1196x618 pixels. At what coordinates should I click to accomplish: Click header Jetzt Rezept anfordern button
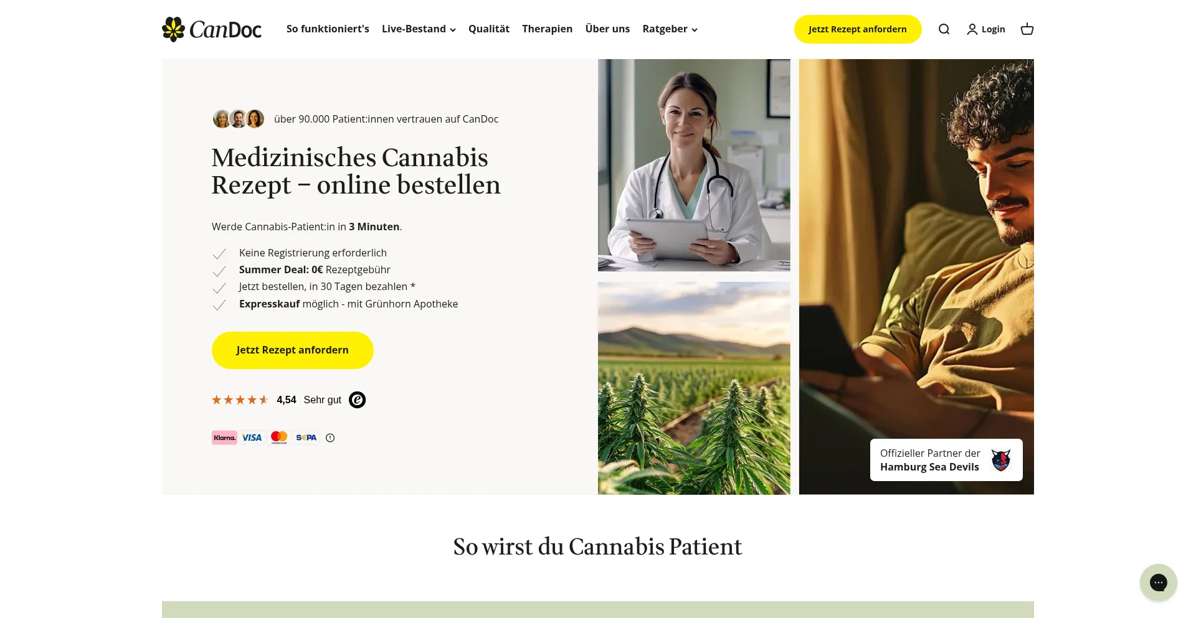[x=858, y=29]
